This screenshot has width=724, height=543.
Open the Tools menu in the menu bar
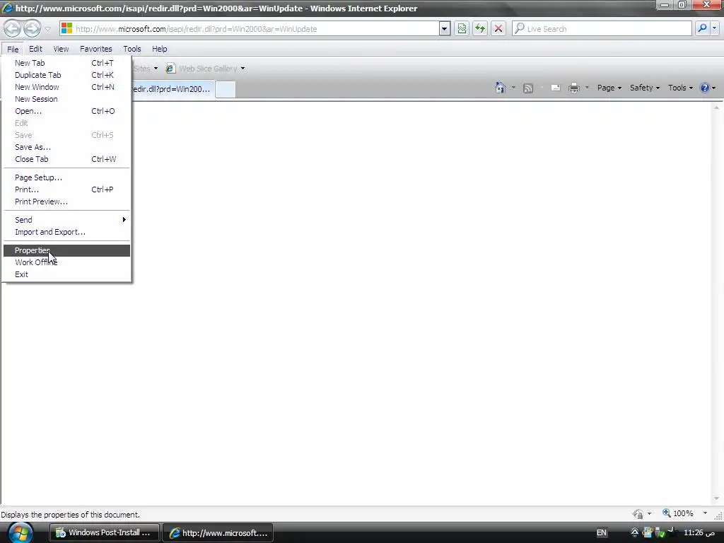pos(132,49)
